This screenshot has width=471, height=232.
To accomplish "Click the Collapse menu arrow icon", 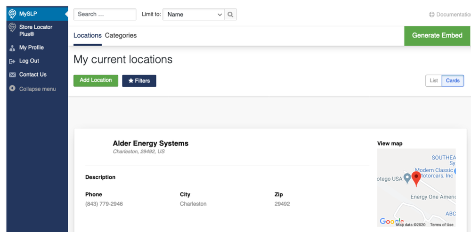I will pyautogui.click(x=12, y=88).
